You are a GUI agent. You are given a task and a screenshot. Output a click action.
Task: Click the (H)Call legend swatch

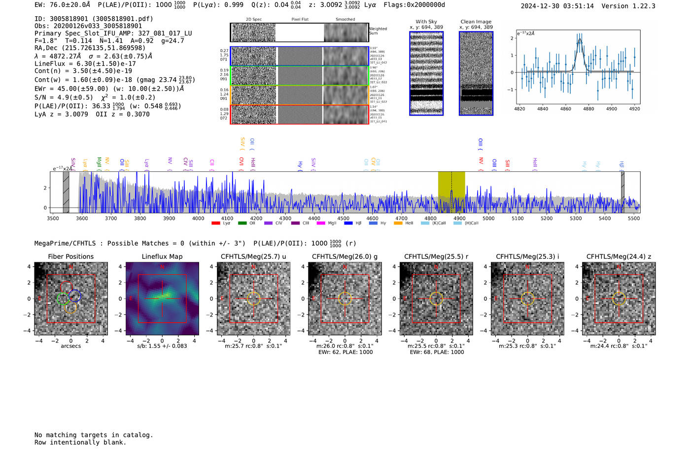coord(458,223)
